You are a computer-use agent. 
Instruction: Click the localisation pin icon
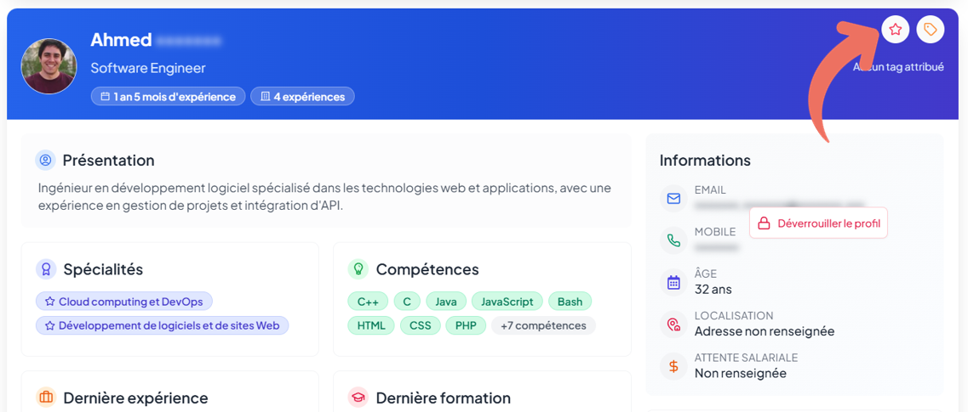(x=673, y=324)
